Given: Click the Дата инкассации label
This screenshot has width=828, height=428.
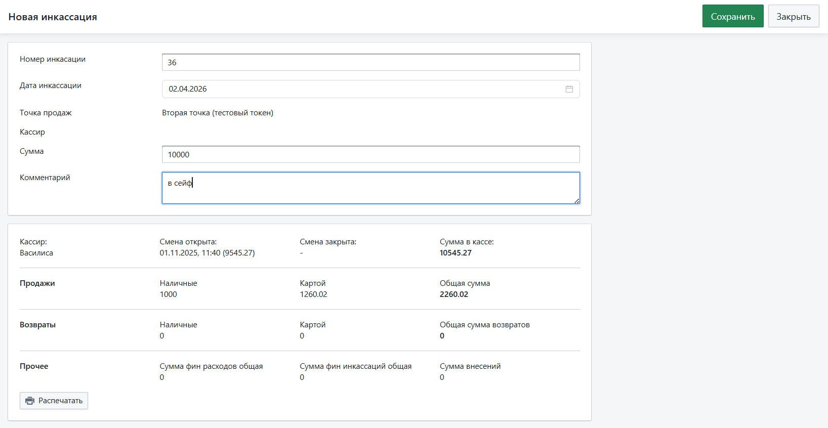Looking at the screenshot, I should (x=51, y=85).
